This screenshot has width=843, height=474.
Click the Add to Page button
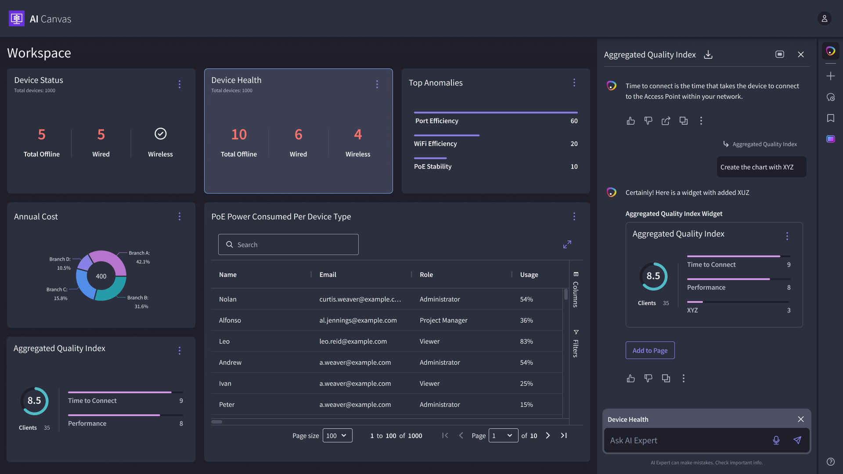click(650, 350)
